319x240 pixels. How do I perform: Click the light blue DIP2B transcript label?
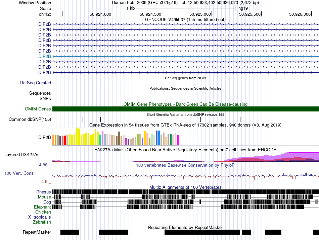pos(45,56)
